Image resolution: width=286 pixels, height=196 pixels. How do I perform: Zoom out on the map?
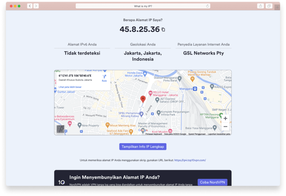[x=226, y=127]
